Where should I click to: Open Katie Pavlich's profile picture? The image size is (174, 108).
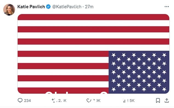tap(9, 10)
